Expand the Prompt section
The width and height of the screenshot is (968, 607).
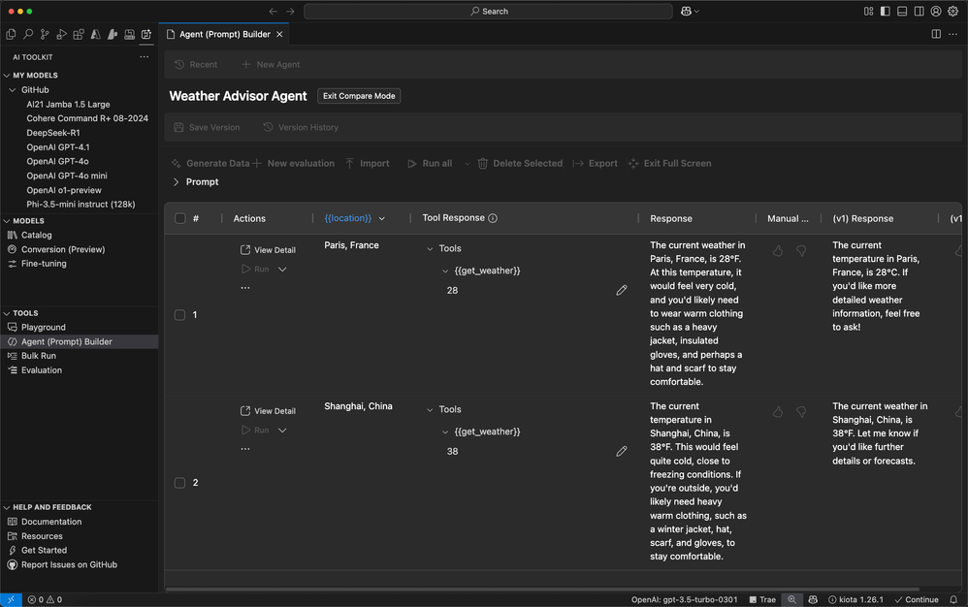(176, 182)
